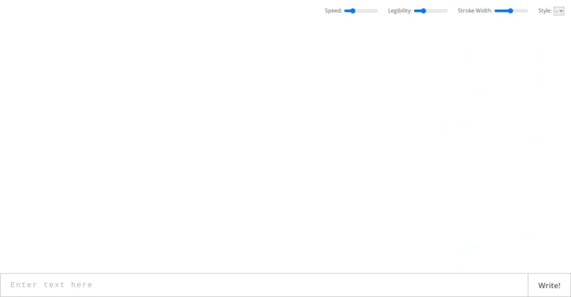571x297 pixels.
Task: Click the "Stroke Width:" label text
Action: tap(474, 11)
